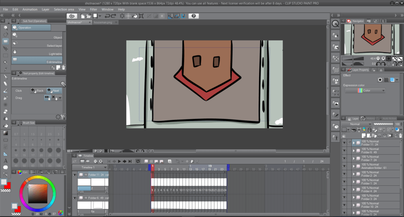Zoom in the timeline
Image resolution: width=404 pixels, height=217 pixels.
tap(101, 161)
